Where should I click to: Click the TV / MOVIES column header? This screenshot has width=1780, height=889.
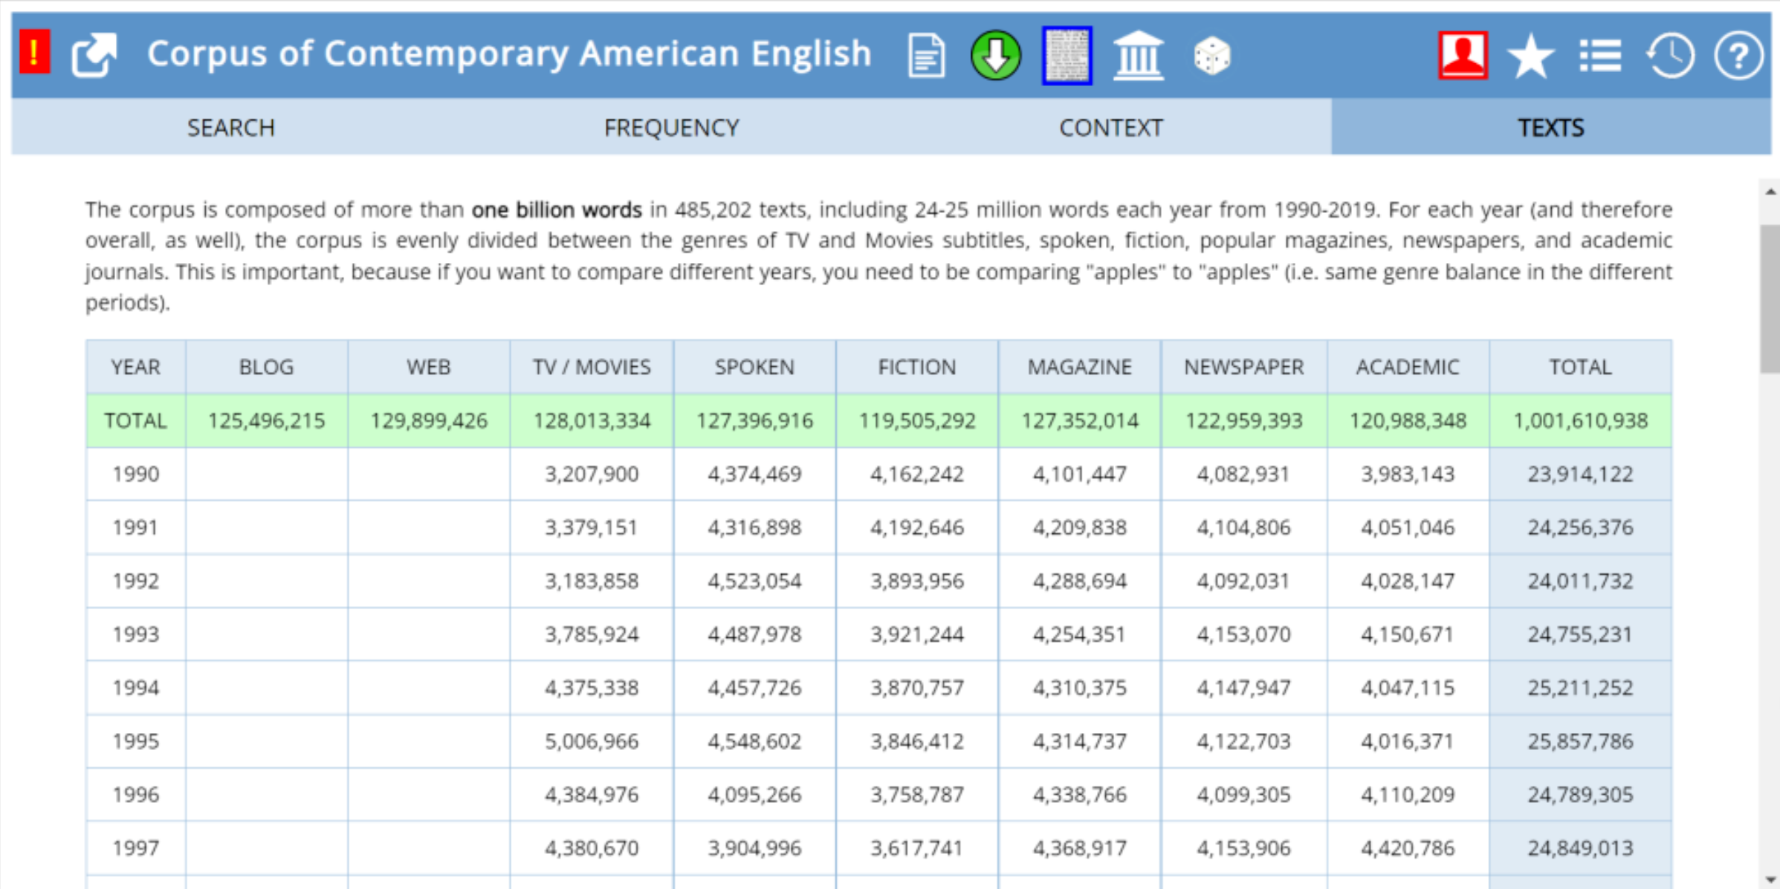coord(592,367)
